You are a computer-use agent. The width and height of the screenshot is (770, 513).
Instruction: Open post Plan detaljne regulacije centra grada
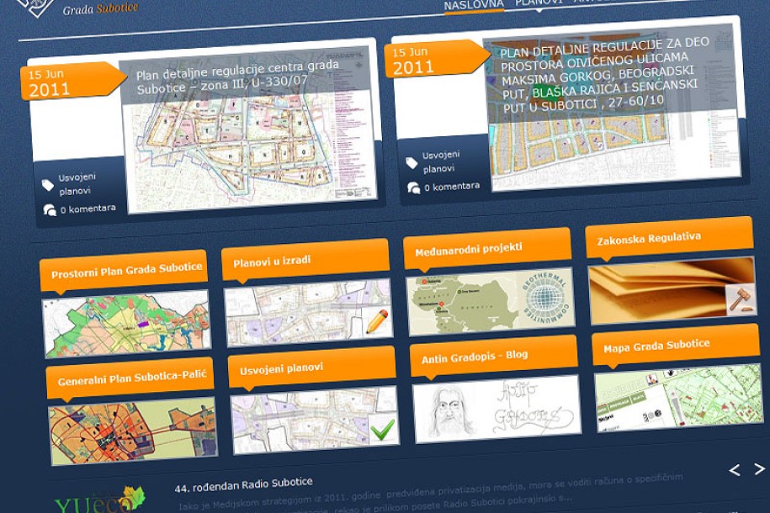pyautogui.click(x=237, y=77)
